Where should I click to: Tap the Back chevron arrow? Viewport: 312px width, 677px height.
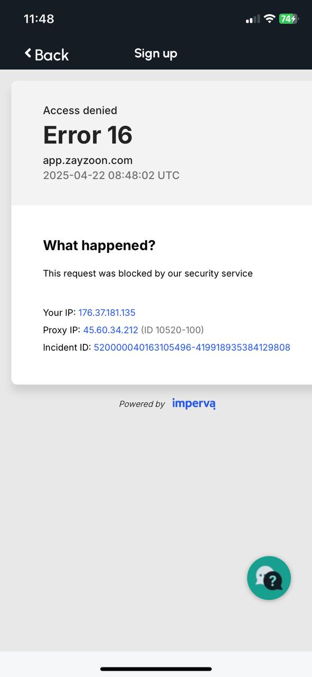28,53
